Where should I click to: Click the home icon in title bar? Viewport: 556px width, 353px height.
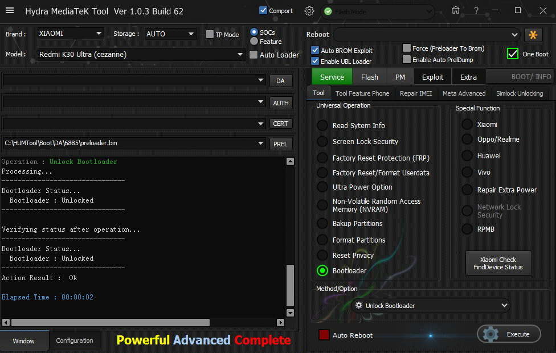(x=455, y=11)
